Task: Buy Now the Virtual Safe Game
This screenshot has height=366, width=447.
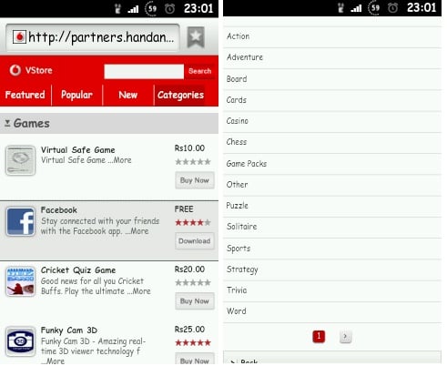Action: click(x=195, y=180)
